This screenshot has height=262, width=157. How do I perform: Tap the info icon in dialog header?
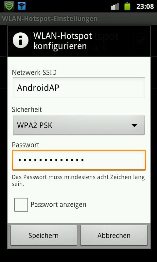[x=21, y=40]
